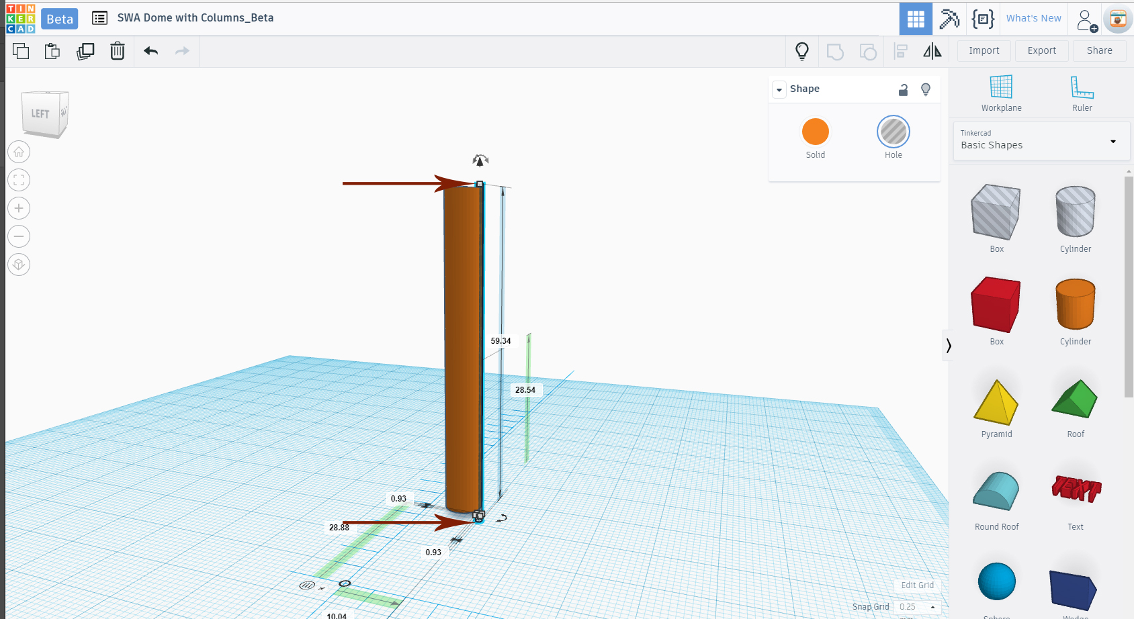Toggle shape visibility lightbulb in Shape panel
The image size is (1134, 619).
(926, 89)
